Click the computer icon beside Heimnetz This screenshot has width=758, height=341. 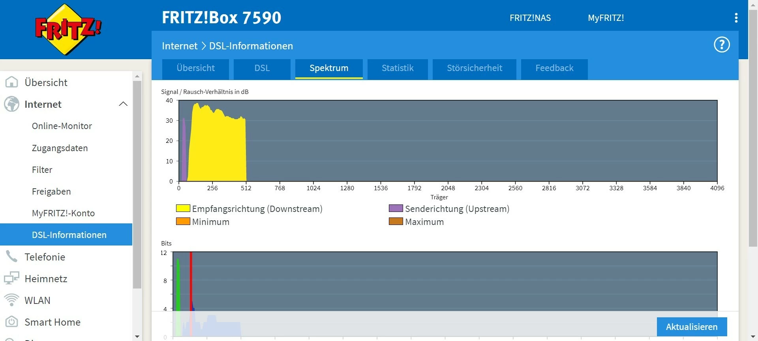point(11,279)
